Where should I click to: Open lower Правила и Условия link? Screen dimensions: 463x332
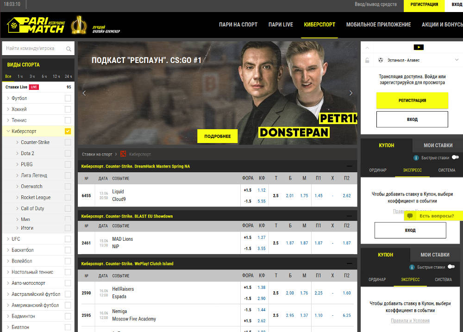[x=410, y=320]
